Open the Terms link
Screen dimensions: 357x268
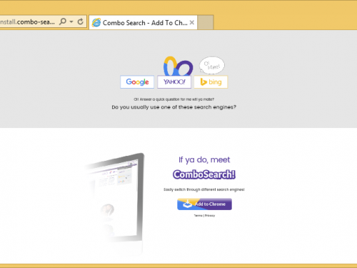coord(198,216)
